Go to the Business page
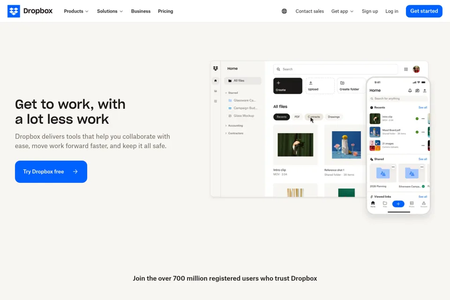Image resolution: width=450 pixels, height=300 pixels. 141,11
